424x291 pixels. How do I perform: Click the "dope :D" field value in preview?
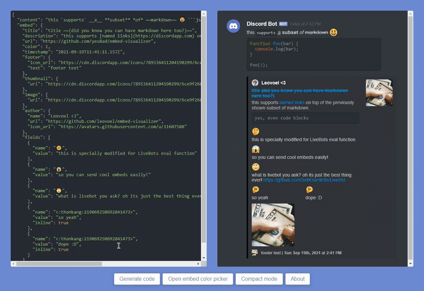pyautogui.click(x=313, y=198)
